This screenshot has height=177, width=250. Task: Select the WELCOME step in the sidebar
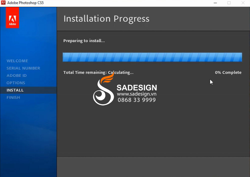click(17, 61)
